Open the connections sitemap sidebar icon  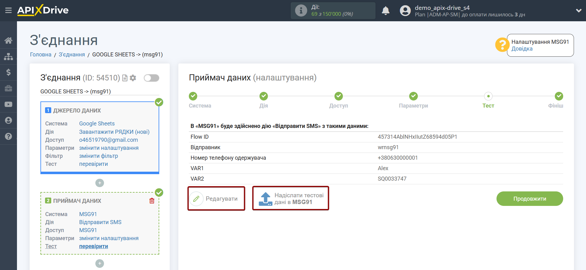[8, 56]
